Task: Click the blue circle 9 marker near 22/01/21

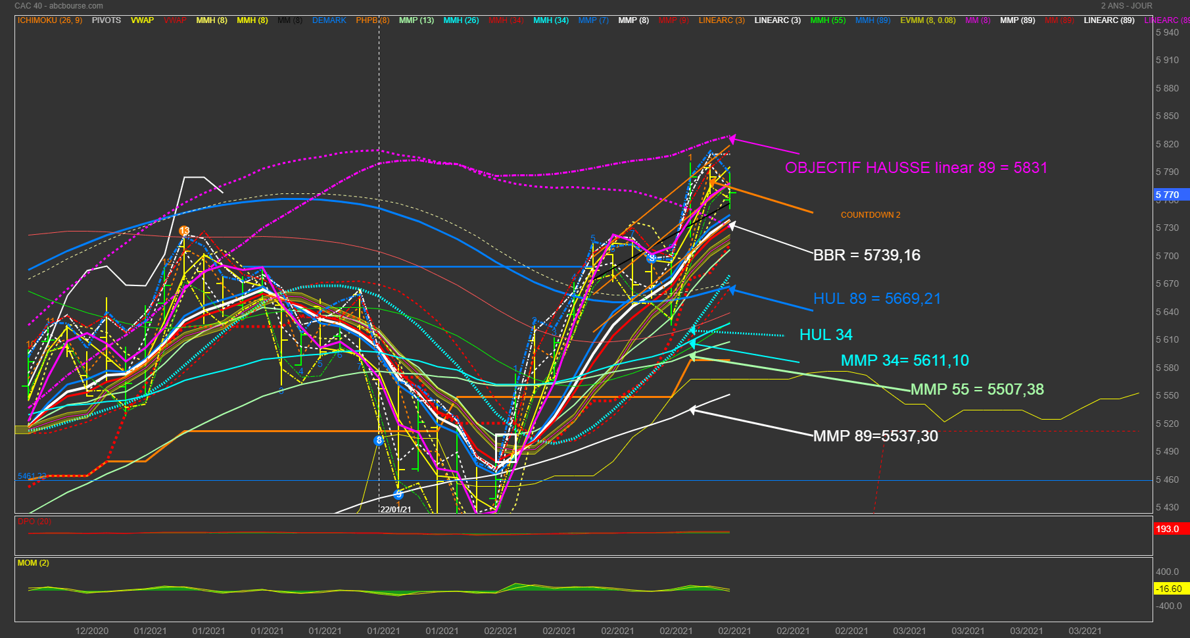Action: [398, 494]
